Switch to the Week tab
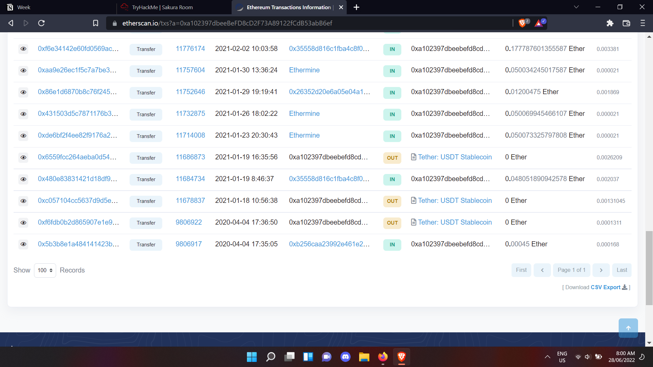 (x=58, y=7)
